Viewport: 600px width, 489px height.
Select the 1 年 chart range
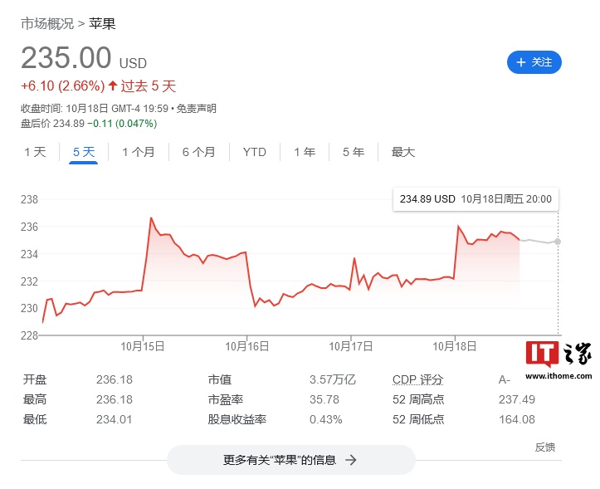click(x=305, y=152)
